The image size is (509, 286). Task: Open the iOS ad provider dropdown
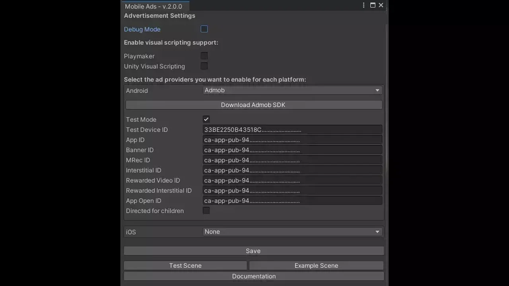coord(292,232)
